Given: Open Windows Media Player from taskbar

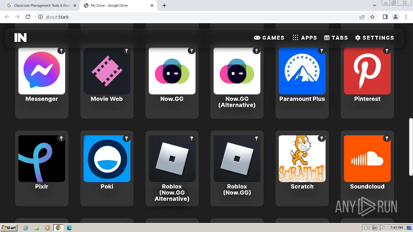Looking at the screenshot, I should (x=47, y=228).
